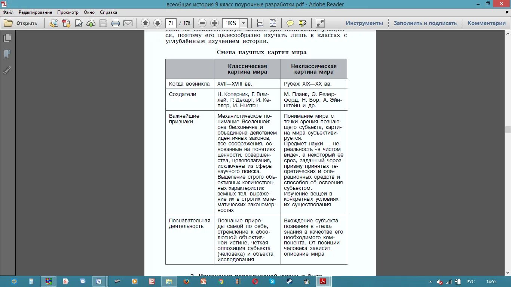
Task: Zoom out with the minus button
Action: click(x=202, y=23)
